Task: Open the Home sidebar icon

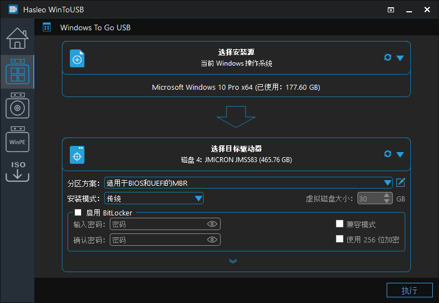Action: point(17,38)
